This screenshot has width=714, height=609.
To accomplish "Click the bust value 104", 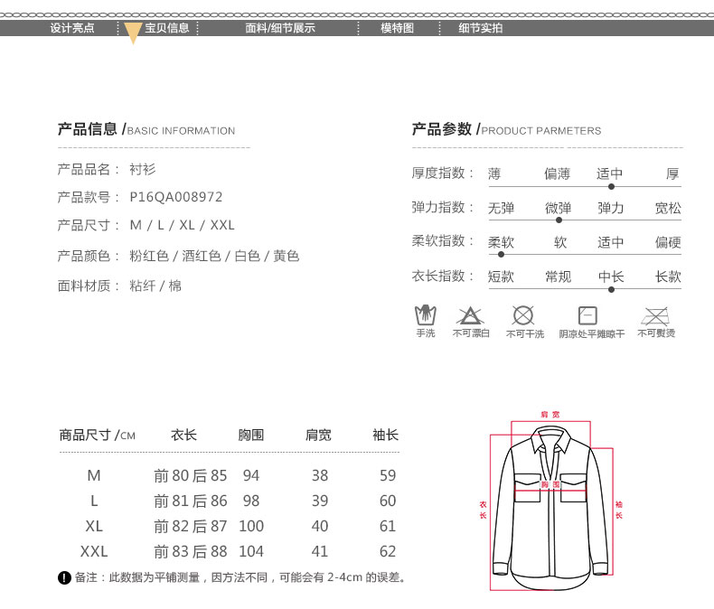I will (251, 552).
